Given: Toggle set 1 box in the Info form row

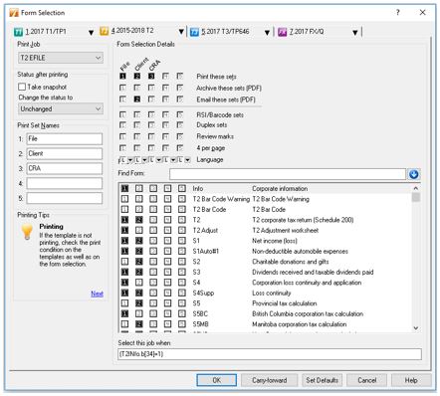Looking at the screenshot, I should click(x=124, y=188).
